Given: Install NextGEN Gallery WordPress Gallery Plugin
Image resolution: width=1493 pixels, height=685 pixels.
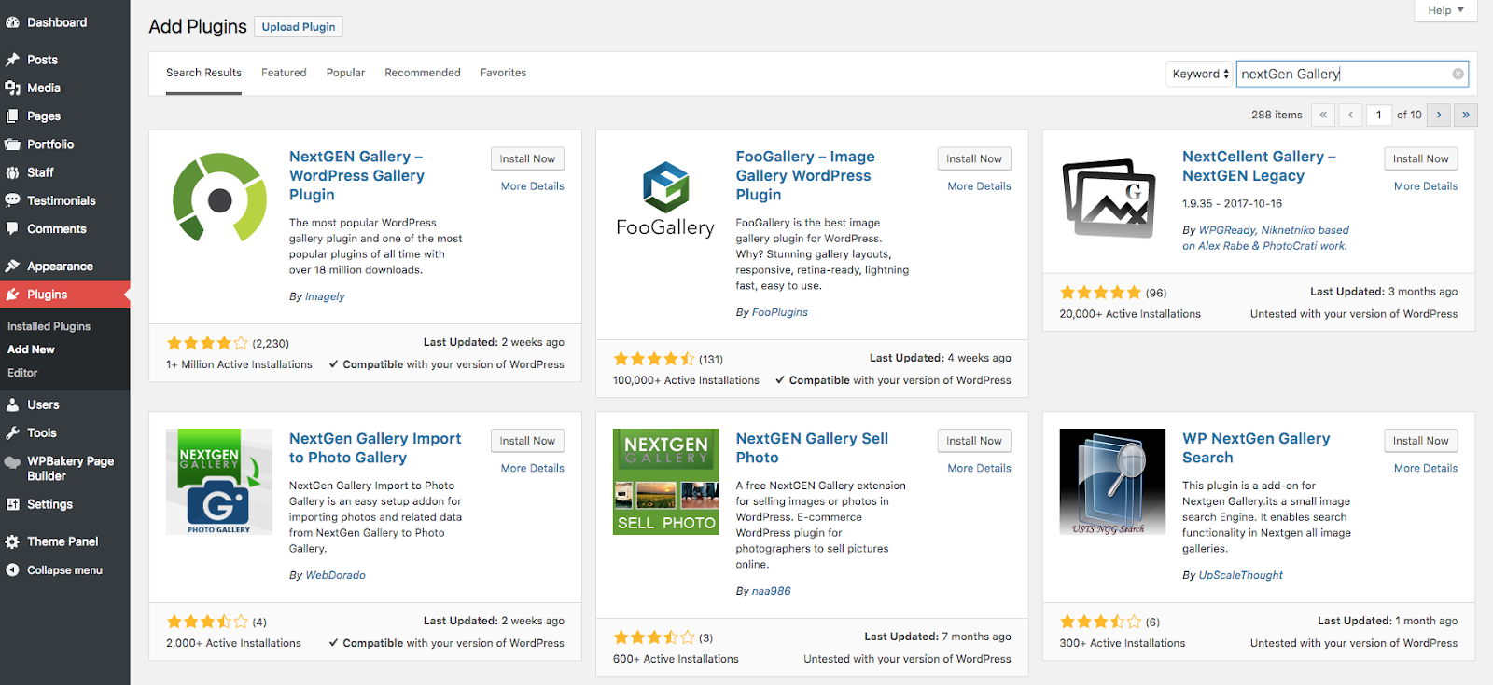Looking at the screenshot, I should 527,158.
